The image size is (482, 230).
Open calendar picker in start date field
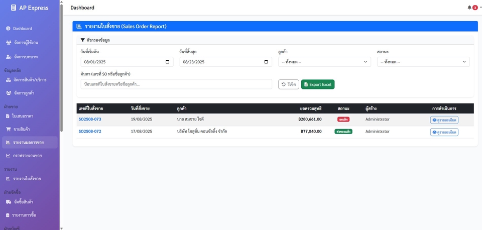click(x=167, y=62)
